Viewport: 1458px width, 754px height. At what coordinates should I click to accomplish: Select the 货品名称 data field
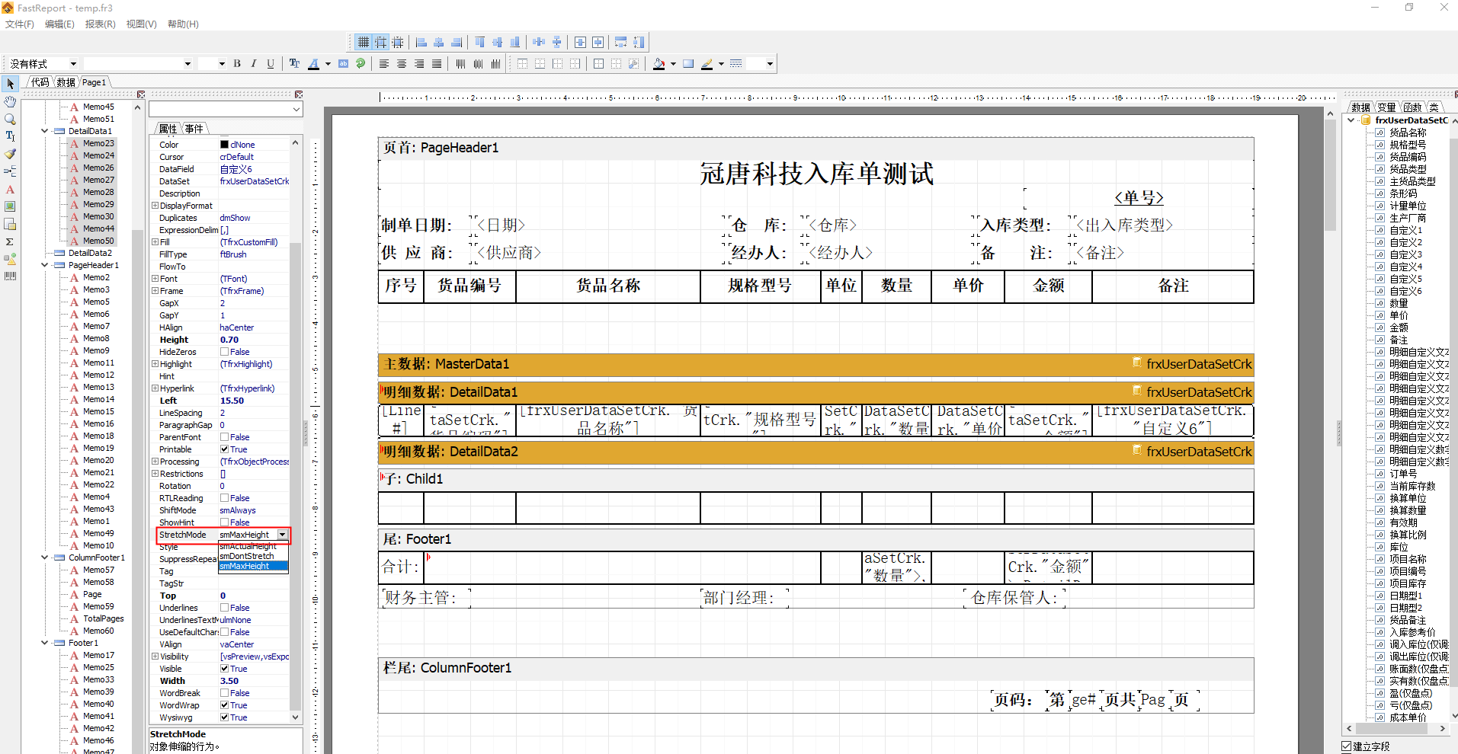(1407, 133)
